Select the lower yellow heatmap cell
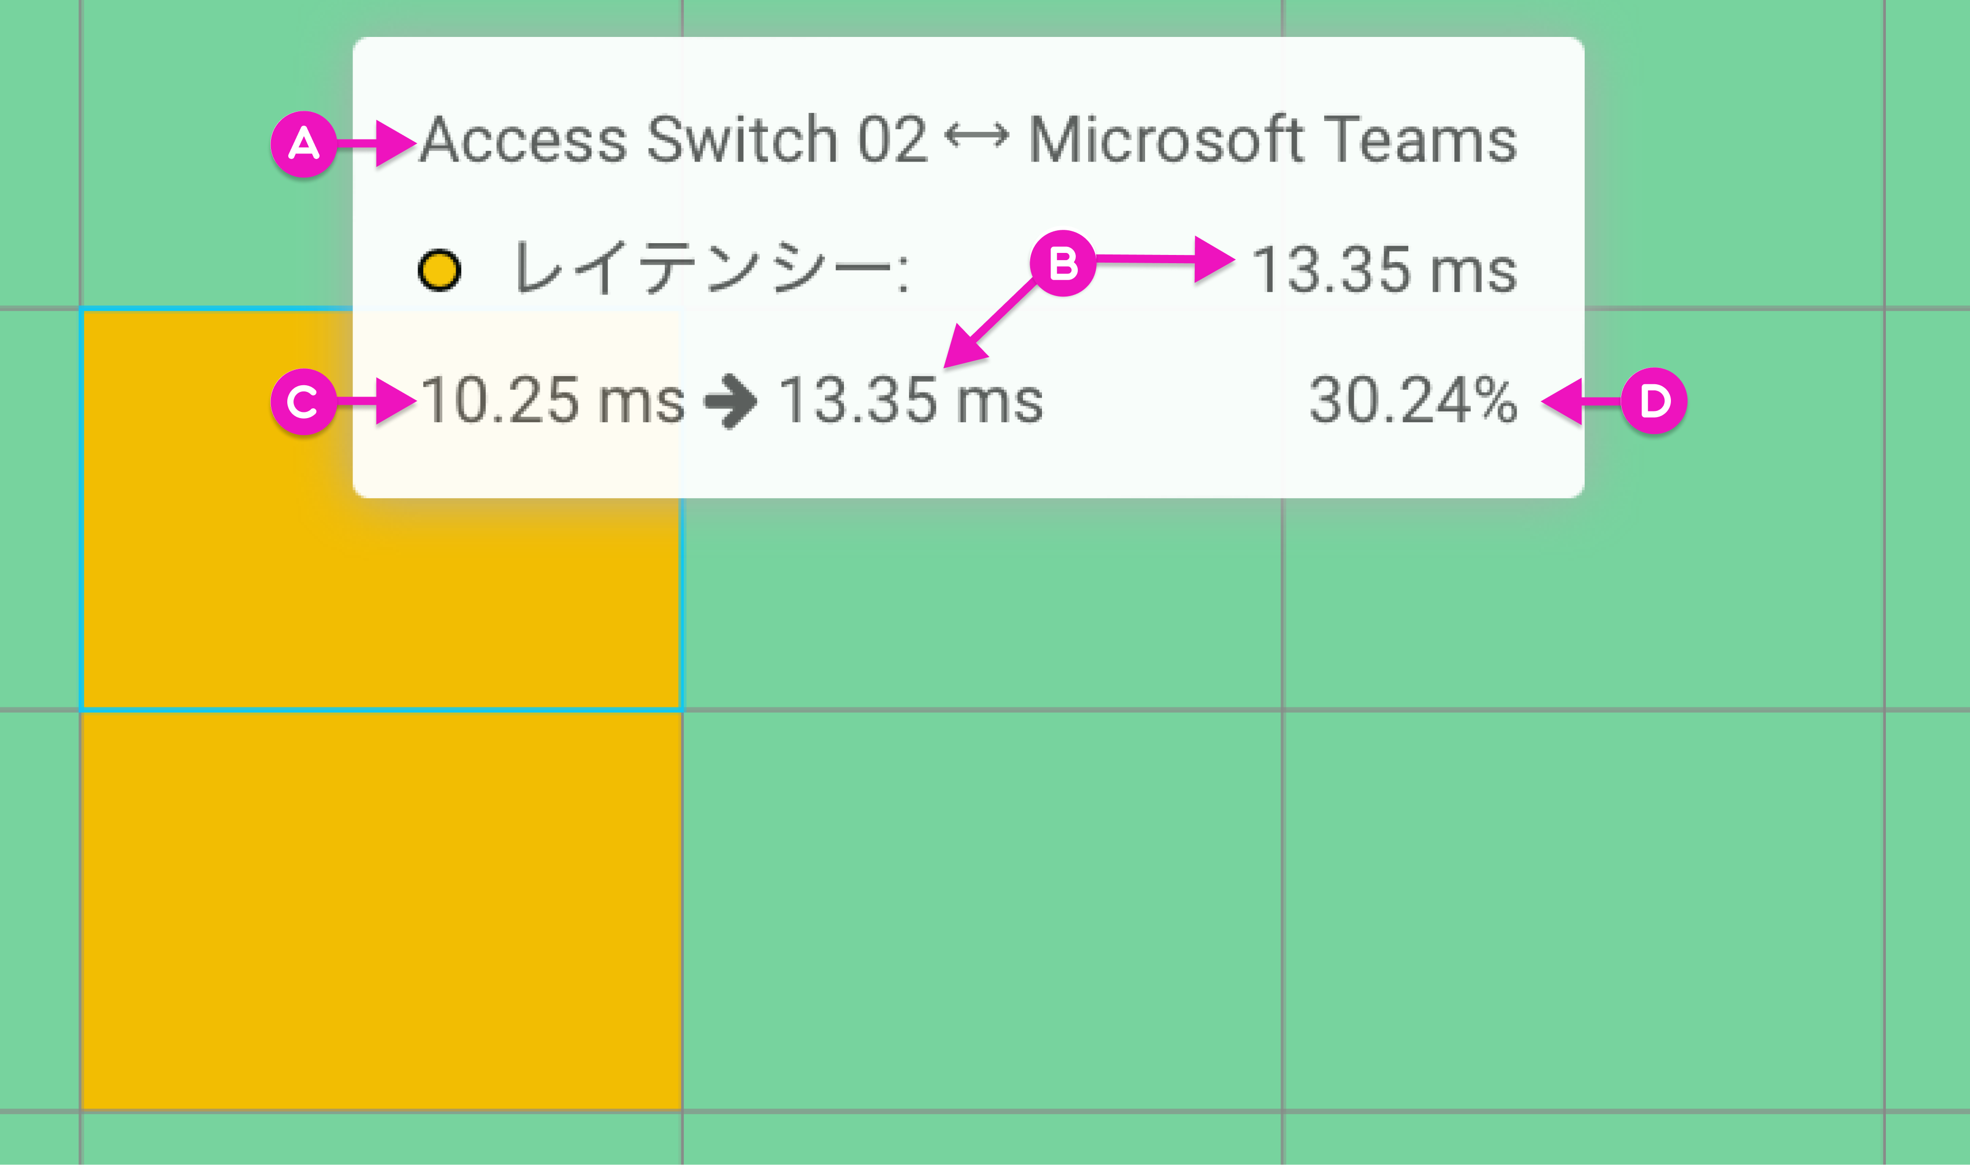 (x=382, y=911)
